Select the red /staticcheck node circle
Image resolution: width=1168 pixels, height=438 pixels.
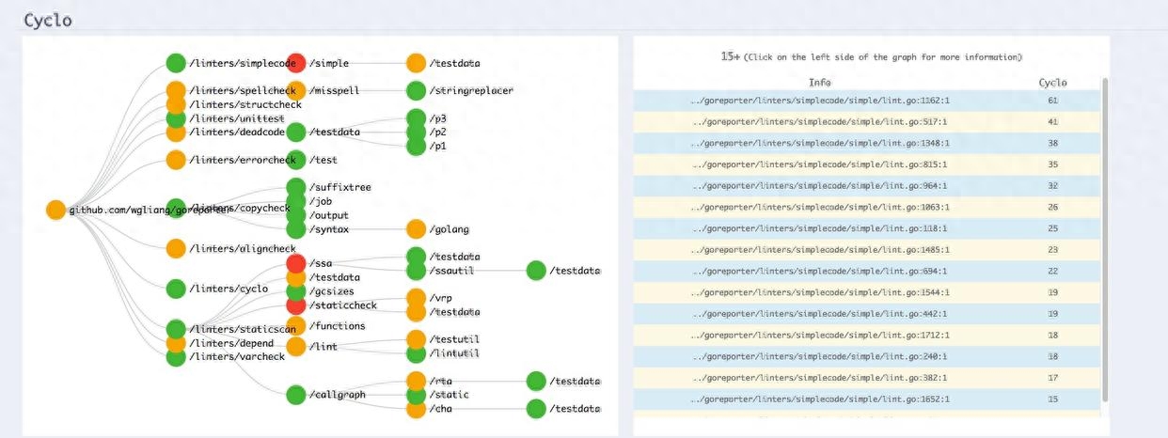point(296,305)
